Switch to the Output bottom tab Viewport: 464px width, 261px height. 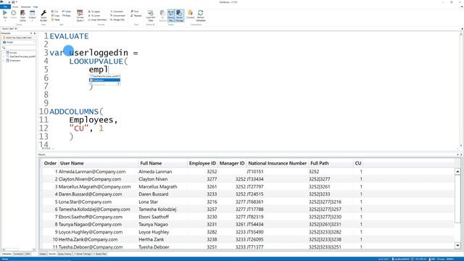pyautogui.click(x=43, y=254)
